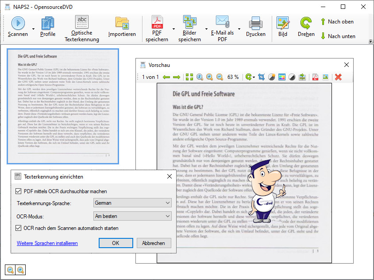Click the Drucken printer icon
This screenshot has height=280, width=374.
pyautogui.click(x=255, y=27)
